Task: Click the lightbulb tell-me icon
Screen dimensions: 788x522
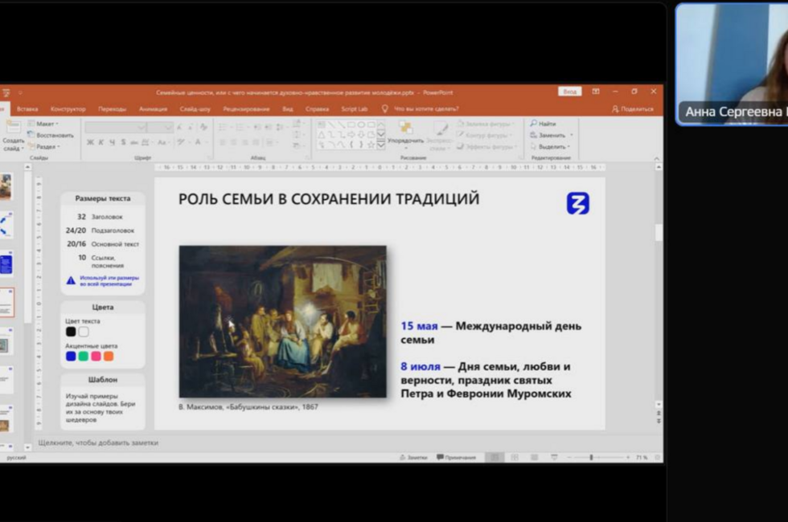Action: [x=384, y=108]
